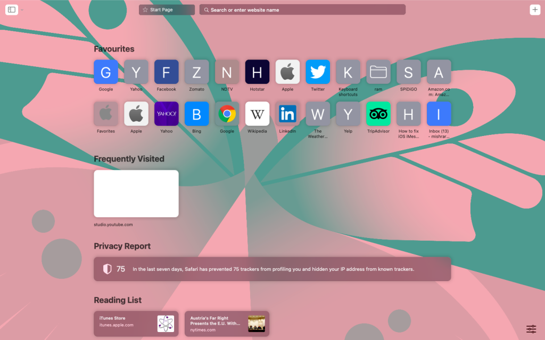
Task: Open the Apple favourite in first row
Action: pos(287,72)
